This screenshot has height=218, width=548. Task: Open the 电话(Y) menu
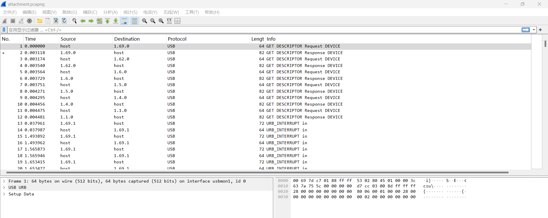[x=150, y=12]
